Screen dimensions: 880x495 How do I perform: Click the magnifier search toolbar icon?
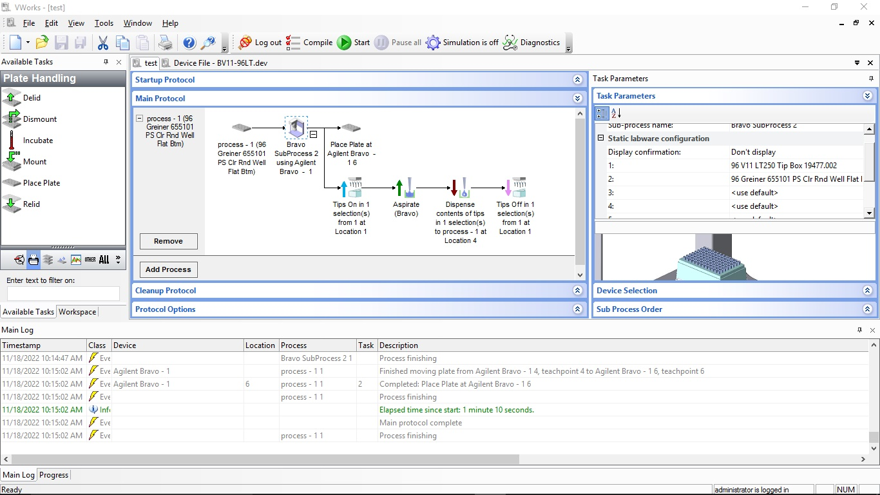(x=208, y=43)
